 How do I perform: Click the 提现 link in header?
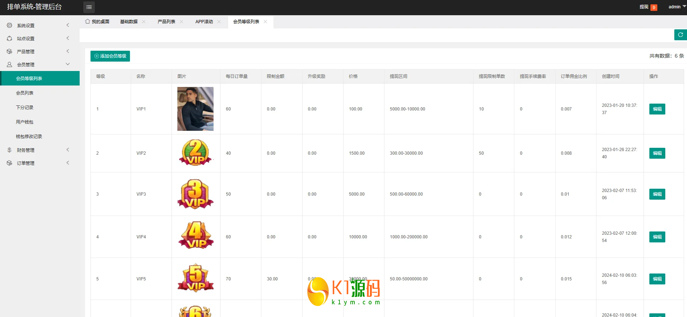click(644, 7)
